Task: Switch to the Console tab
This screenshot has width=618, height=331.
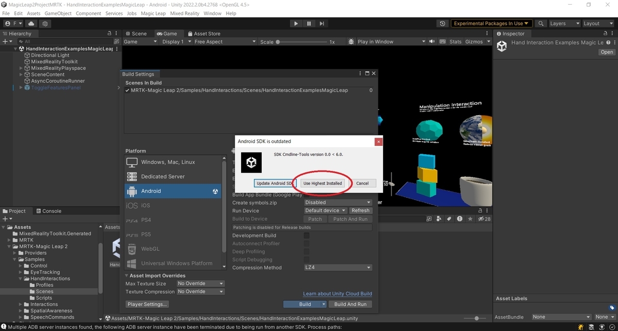Action: pyautogui.click(x=48, y=211)
